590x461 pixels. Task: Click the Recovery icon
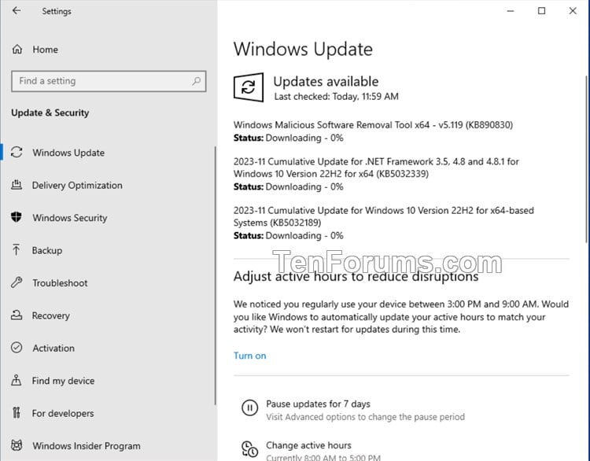[x=17, y=315]
